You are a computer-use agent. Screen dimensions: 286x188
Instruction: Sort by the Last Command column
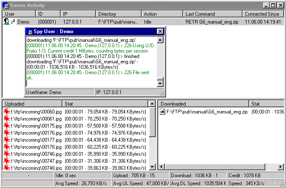tap(212, 14)
